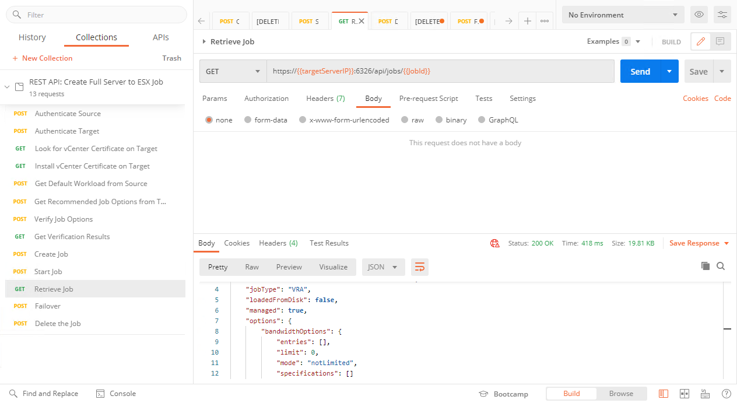
Task: Collapse the REST API collection chevron
Action: pos(7,87)
